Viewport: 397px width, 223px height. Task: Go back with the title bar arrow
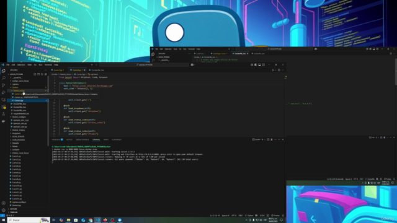pos(92,64)
